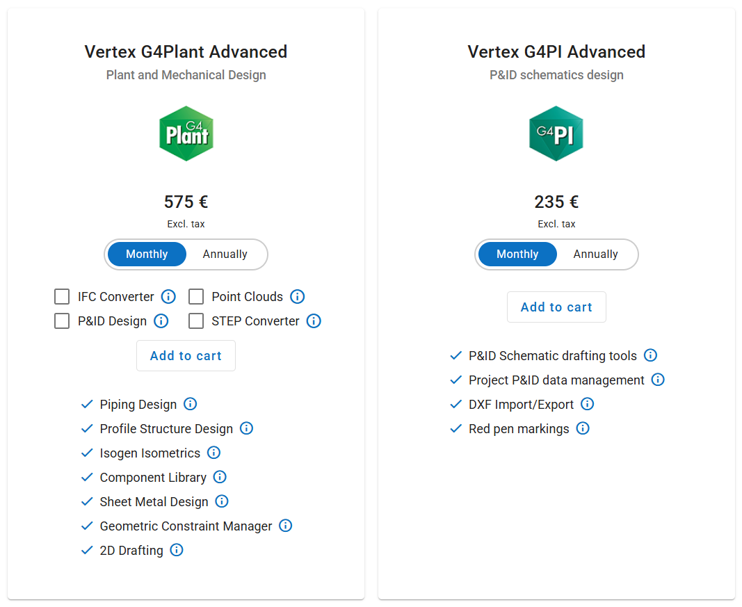Image resolution: width=742 pixels, height=607 pixels.
Task: Add Vertex G4PI Advanced to cart
Action: [556, 307]
